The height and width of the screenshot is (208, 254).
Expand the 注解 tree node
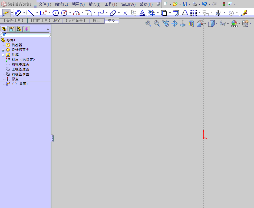[3, 55]
